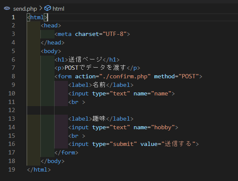Click the 名前 label text
This screenshot has width=238, height=181.
coord(99,85)
